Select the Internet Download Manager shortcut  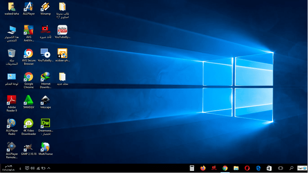click(45, 80)
